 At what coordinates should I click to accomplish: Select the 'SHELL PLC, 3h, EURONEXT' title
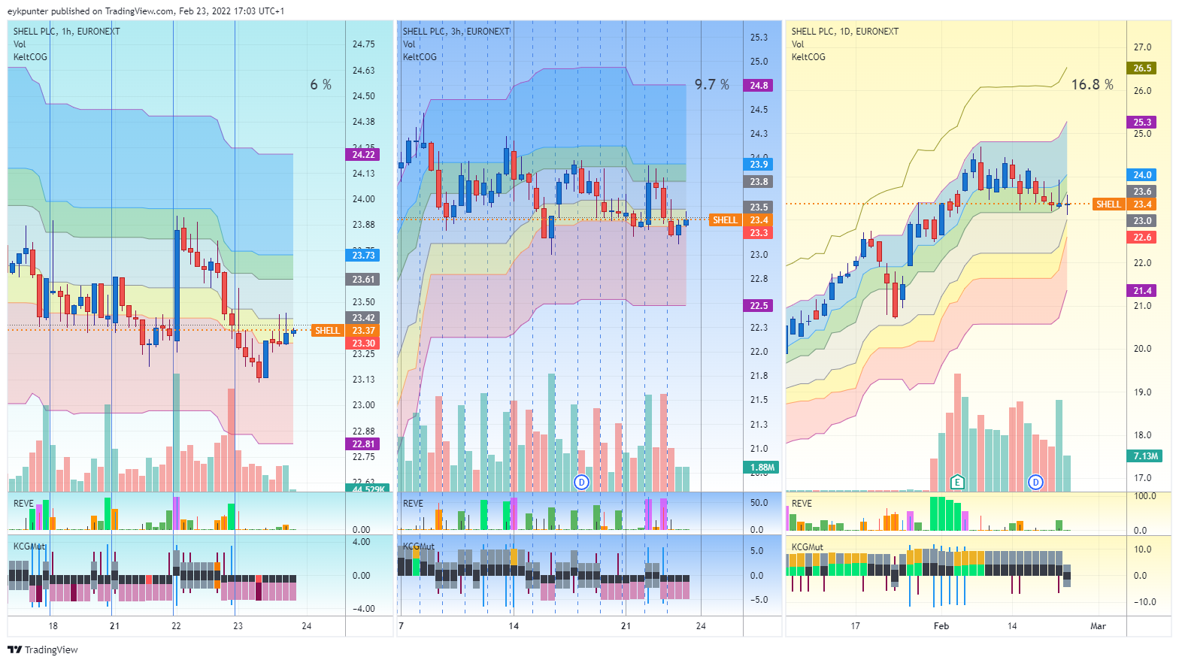click(456, 32)
